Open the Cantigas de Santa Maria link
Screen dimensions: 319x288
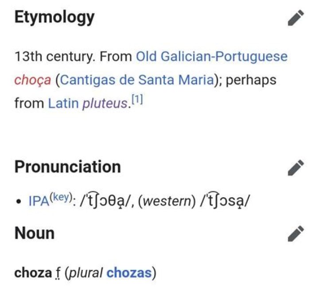click(137, 79)
